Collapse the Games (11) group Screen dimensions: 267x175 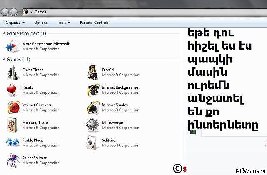pos(4,60)
